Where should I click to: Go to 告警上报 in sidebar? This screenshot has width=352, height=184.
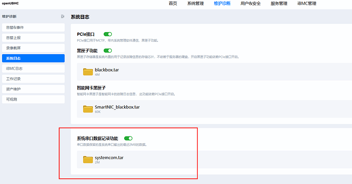(33, 38)
